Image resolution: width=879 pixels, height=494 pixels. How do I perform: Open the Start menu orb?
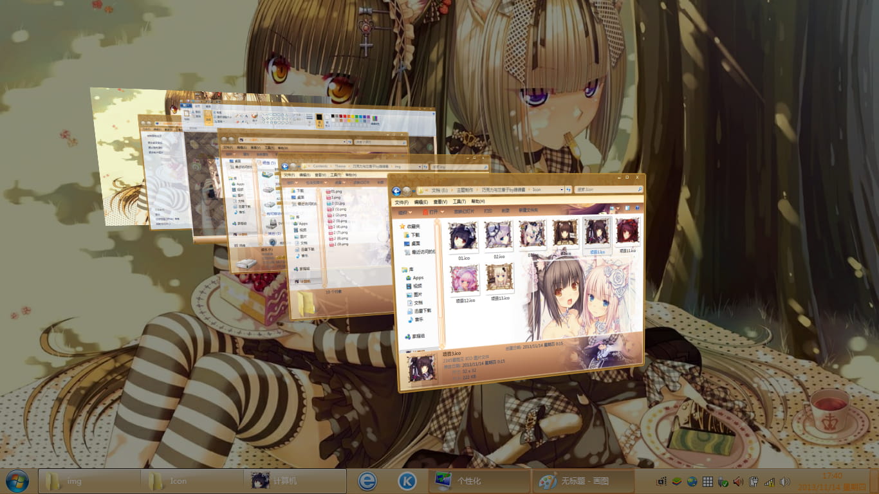(17, 480)
